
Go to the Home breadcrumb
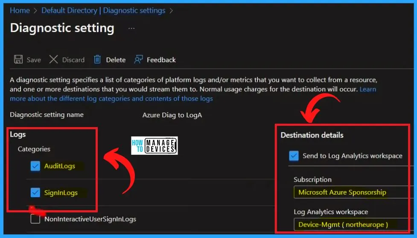20,10
